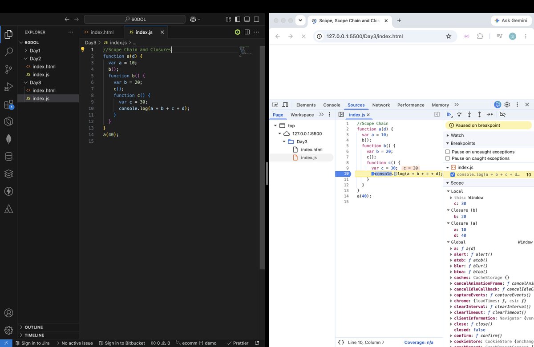Click the Chrome address bar URL

click(x=364, y=36)
